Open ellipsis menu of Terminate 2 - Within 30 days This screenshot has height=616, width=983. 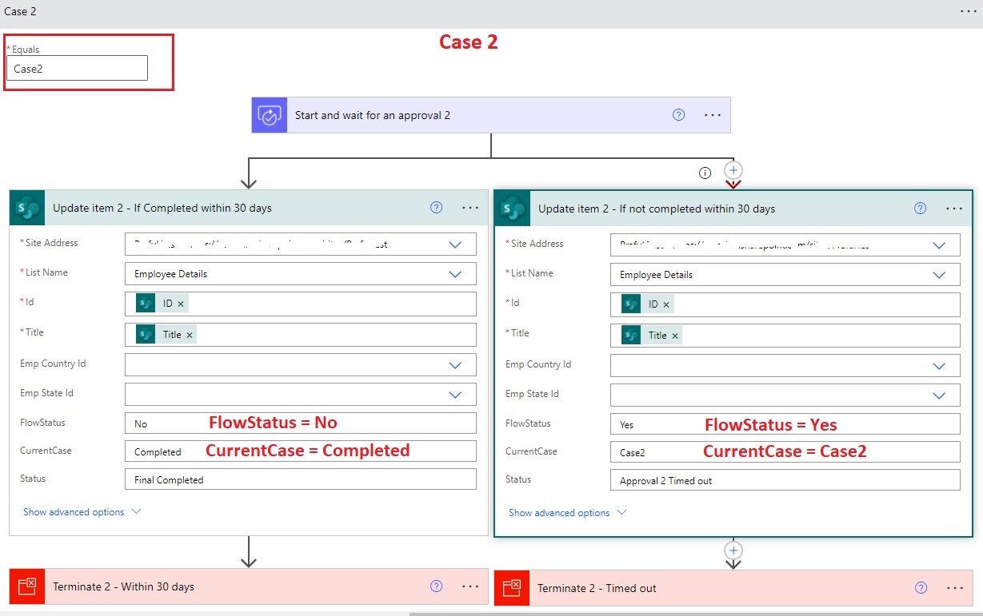click(470, 586)
